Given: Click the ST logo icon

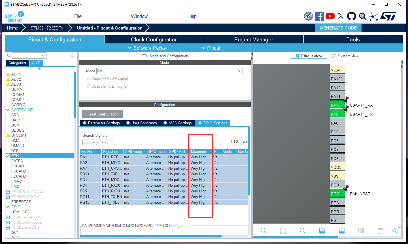Looking at the screenshot, I should click(388, 16).
